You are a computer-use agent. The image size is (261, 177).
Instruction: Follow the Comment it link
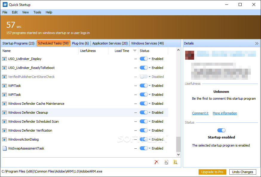pyautogui.click(x=200, y=113)
